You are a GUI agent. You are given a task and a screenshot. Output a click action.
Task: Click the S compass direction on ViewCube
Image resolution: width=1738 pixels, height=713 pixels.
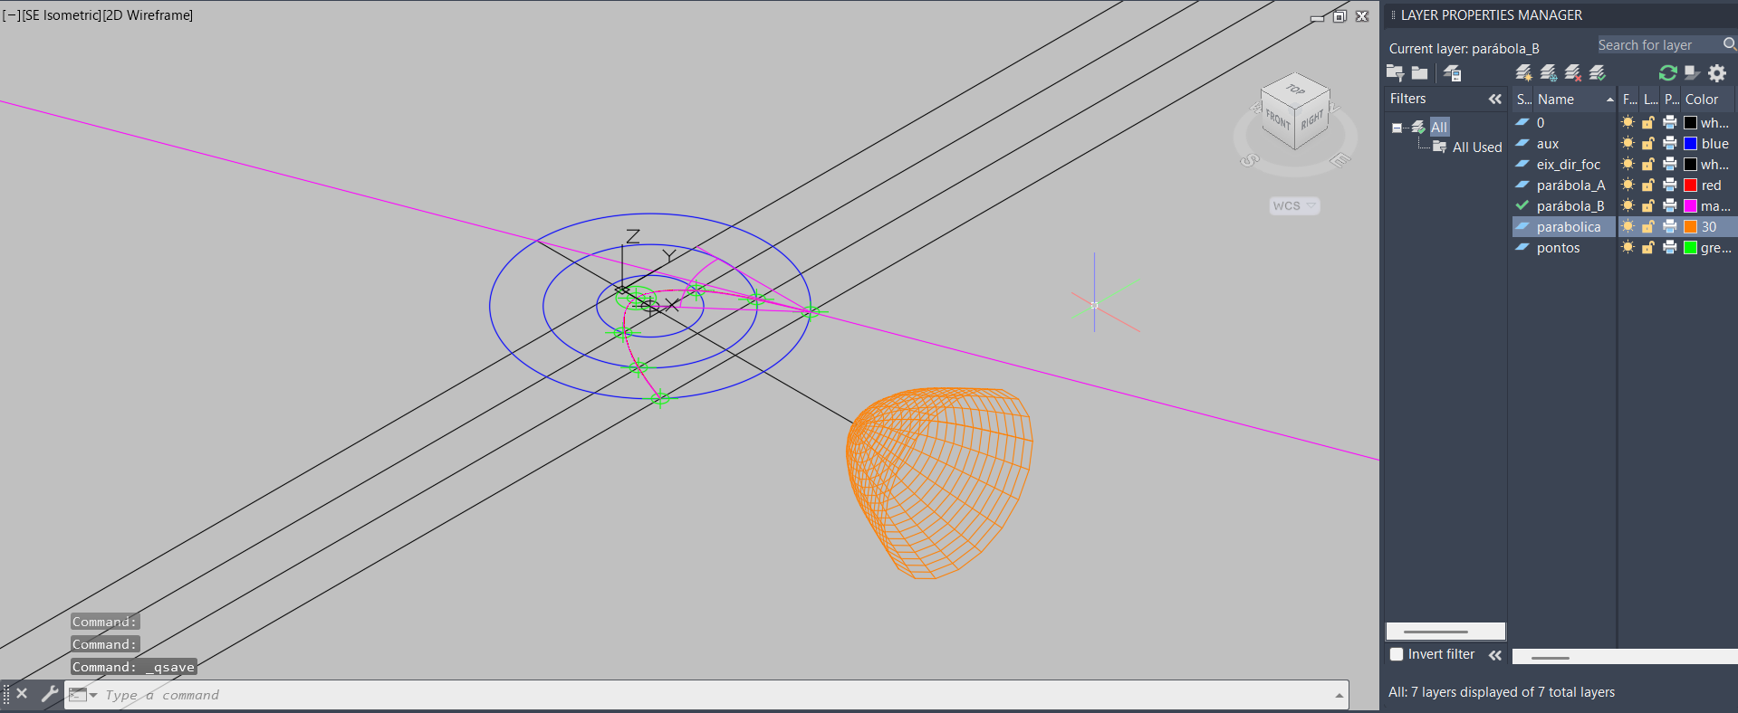(x=1250, y=161)
